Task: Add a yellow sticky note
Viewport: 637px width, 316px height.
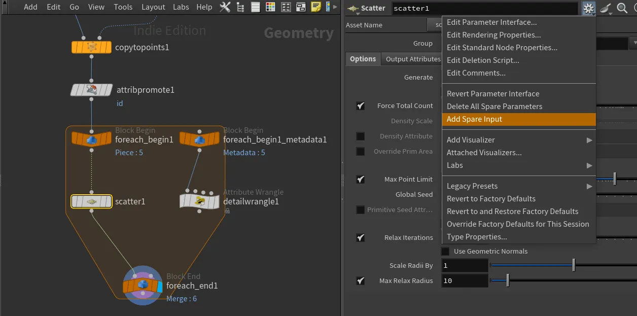Action: coord(316,7)
